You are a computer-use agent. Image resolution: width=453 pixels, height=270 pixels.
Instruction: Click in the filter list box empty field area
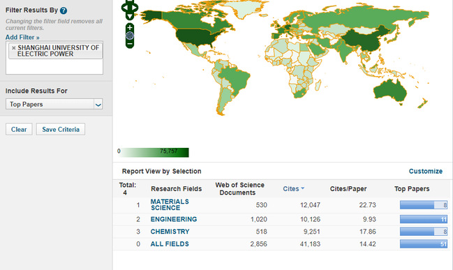click(x=54, y=67)
